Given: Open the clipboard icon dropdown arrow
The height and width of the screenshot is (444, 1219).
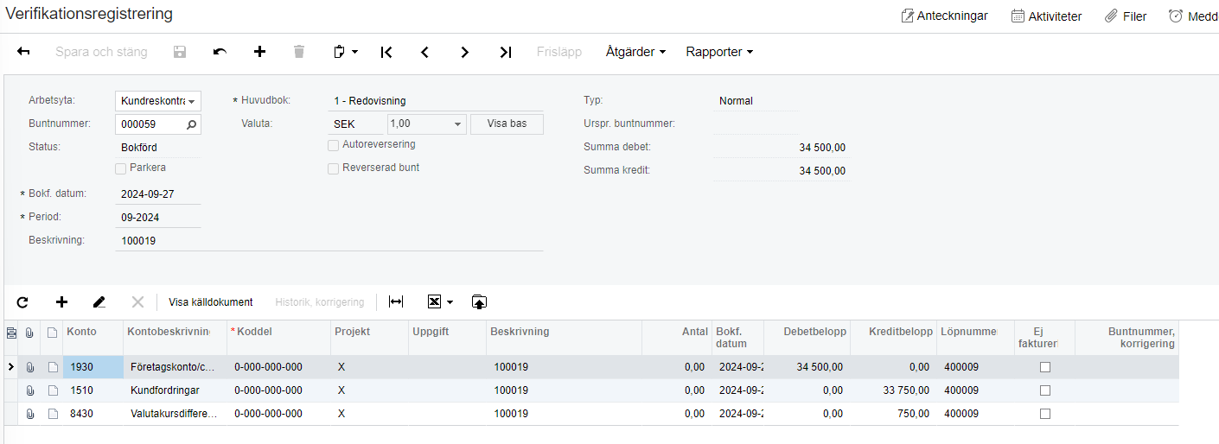Looking at the screenshot, I should (x=354, y=52).
